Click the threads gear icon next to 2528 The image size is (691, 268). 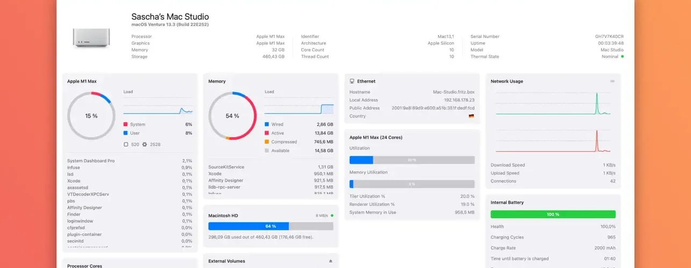pyautogui.click(x=145, y=144)
